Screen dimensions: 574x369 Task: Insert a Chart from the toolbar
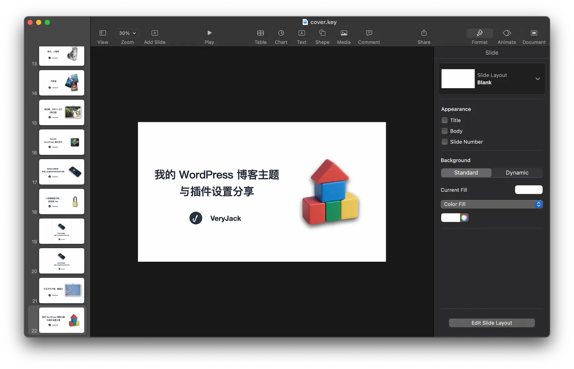click(281, 33)
